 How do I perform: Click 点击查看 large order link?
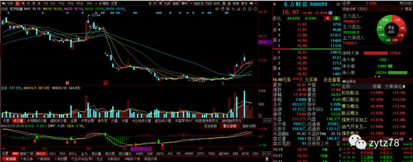(x=332, y=80)
